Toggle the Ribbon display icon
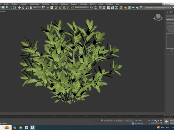Screen dimensions: 174x130 point(108,8)
